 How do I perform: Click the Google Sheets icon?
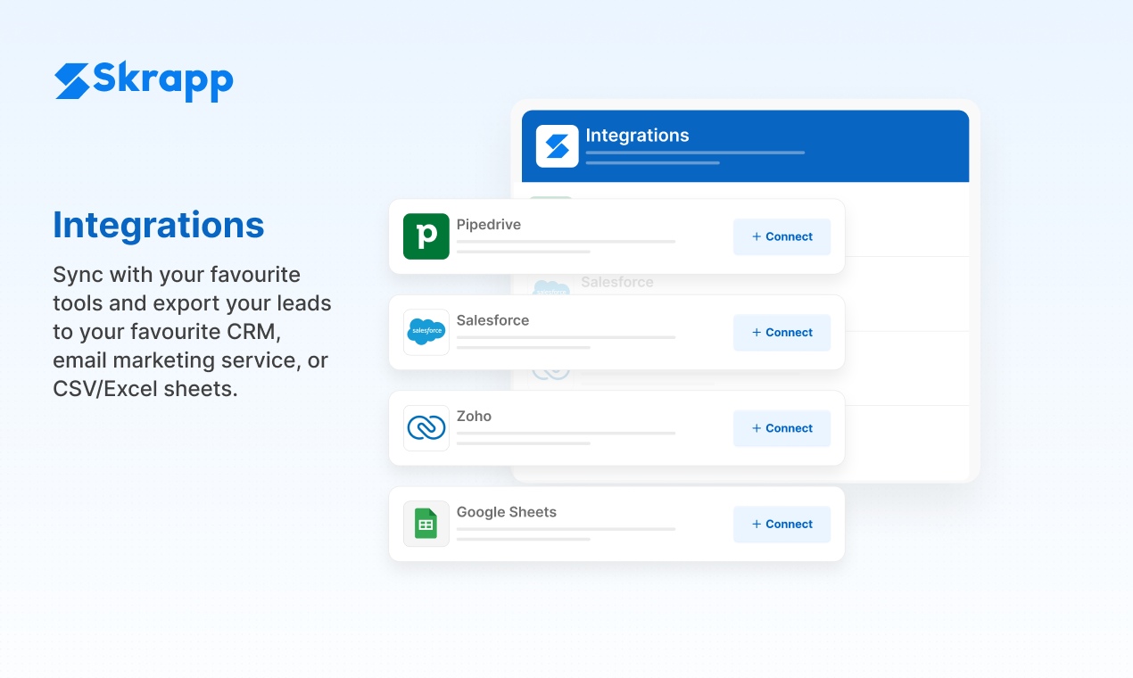tap(426, 524)
